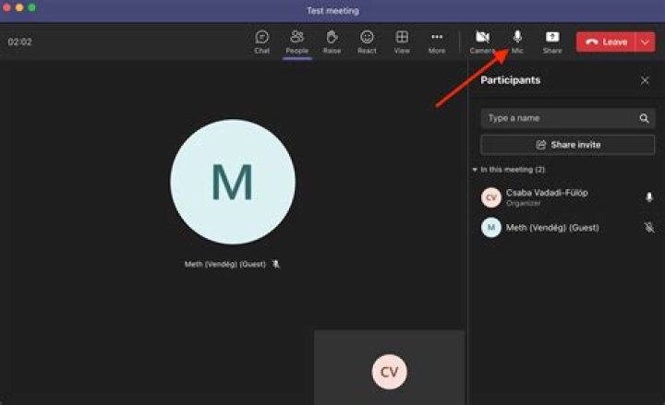This screenshot has height=405, width=665.
Task: Click the CV self-view thumbnail
Action: pos(389,371)
